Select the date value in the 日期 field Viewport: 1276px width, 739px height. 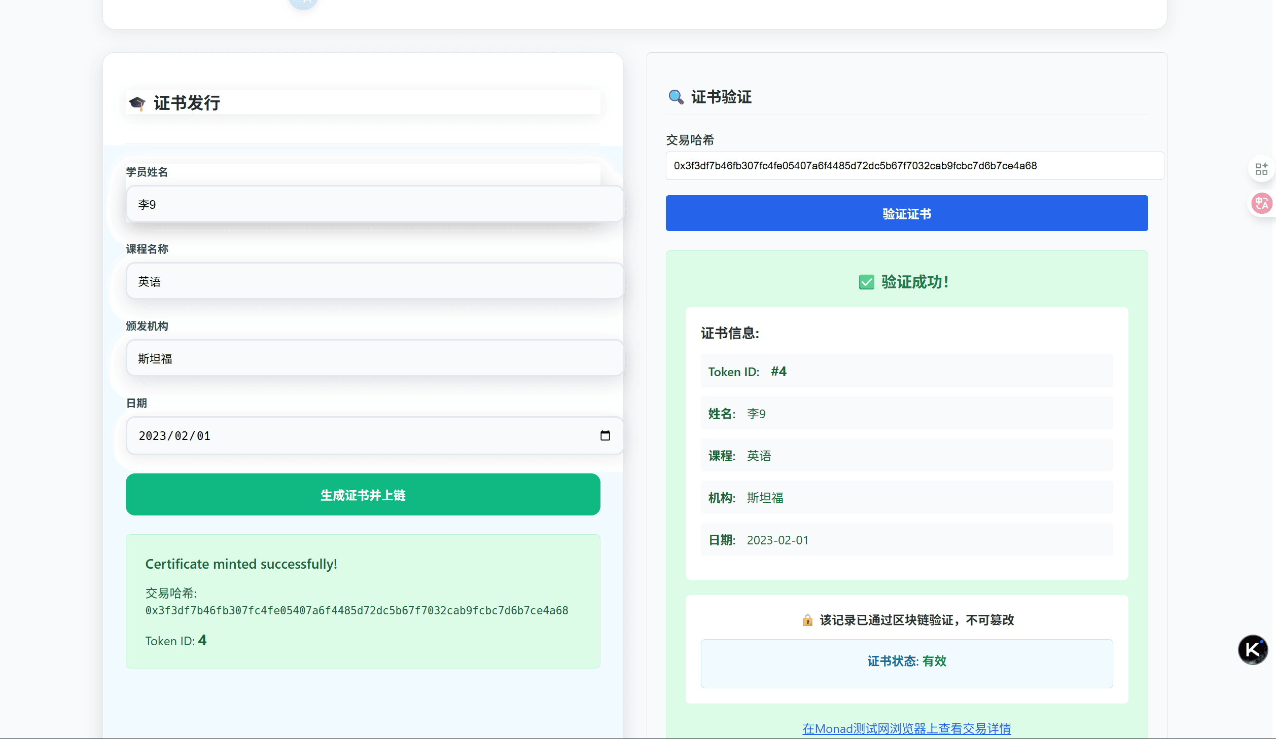[x=174, y=435]
